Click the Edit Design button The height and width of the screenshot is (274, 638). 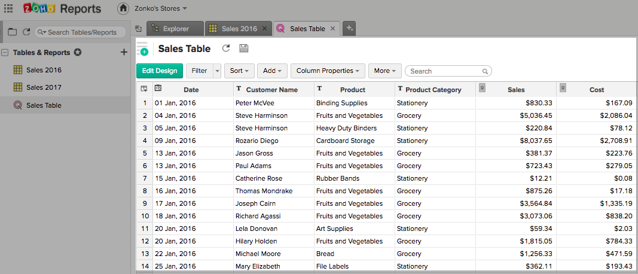[160, 71]
